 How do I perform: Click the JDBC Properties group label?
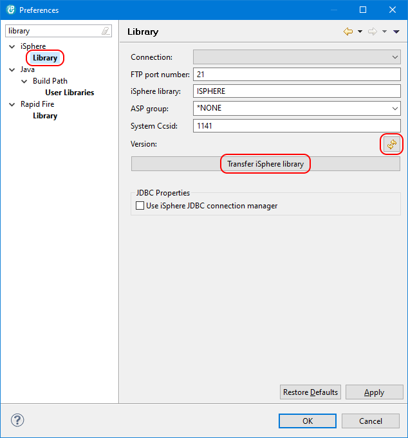click(163, 193)
